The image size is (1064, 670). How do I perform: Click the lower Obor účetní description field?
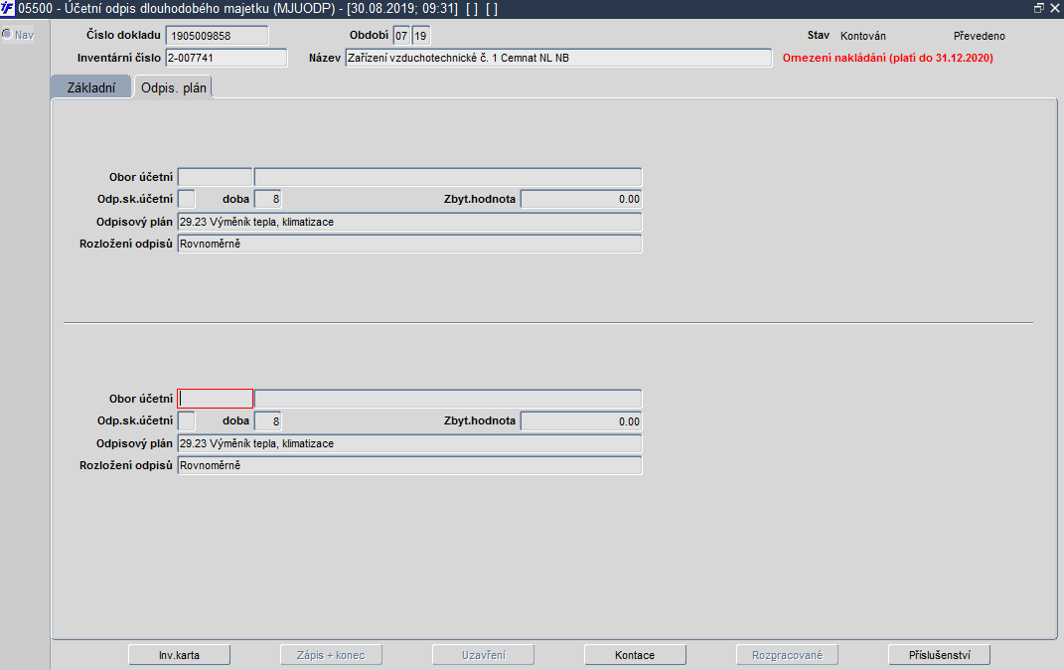[448, 399]
